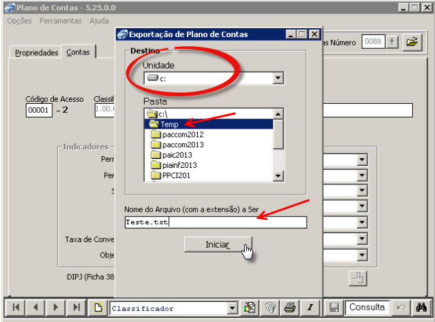Click the delete trash icon in toolbar
Screen dimensions: 435x322
click(x=270, y=308)
